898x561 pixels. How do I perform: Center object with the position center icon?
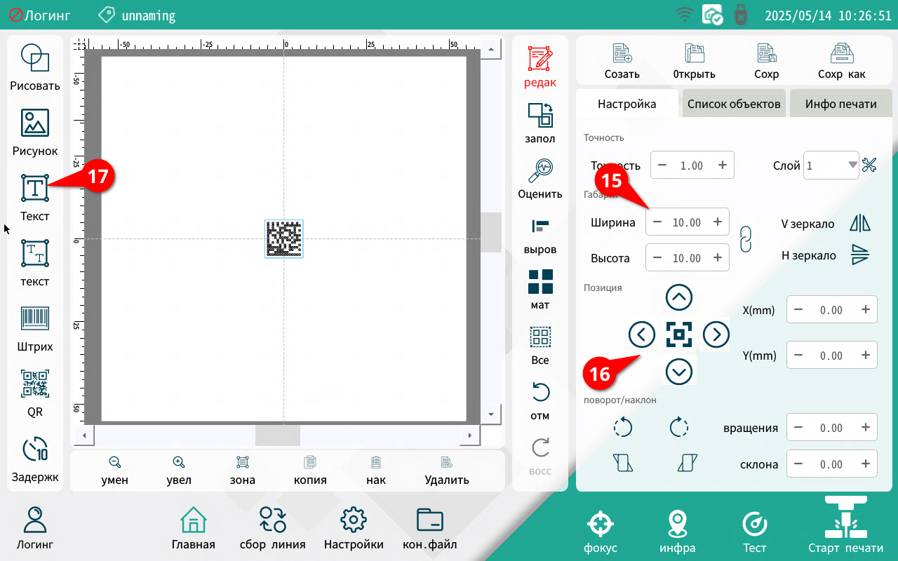coord(678,334)
